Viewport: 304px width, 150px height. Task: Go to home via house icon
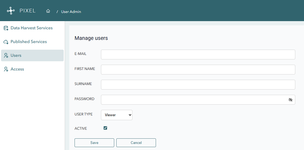(x=48, y=11)
